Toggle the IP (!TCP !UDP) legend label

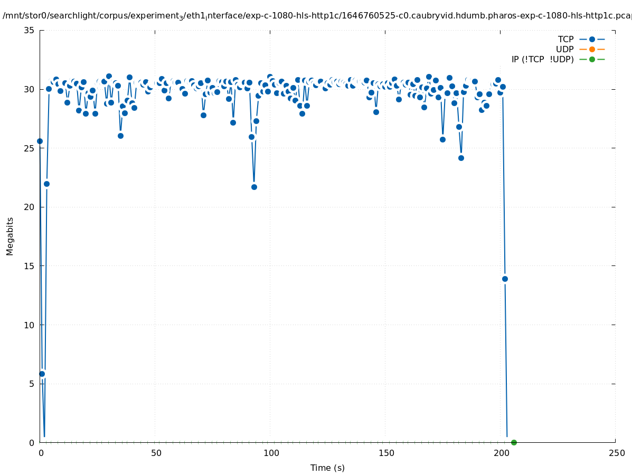pyautogui.click(x=542, y=59)
